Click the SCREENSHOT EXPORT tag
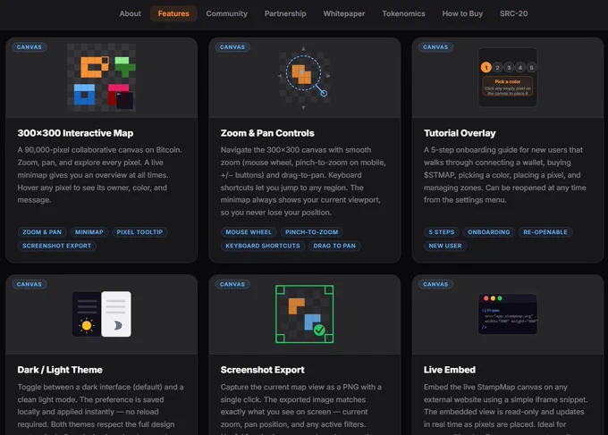 [56, 246]
